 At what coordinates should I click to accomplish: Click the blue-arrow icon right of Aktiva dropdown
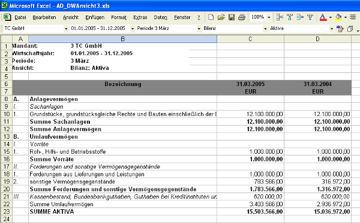coord(340,29)
